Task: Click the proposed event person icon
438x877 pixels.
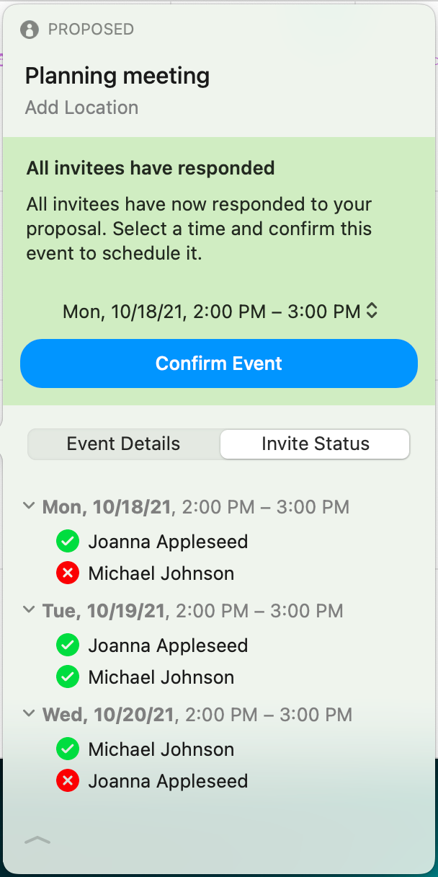Action: click(x=28, y=30)
